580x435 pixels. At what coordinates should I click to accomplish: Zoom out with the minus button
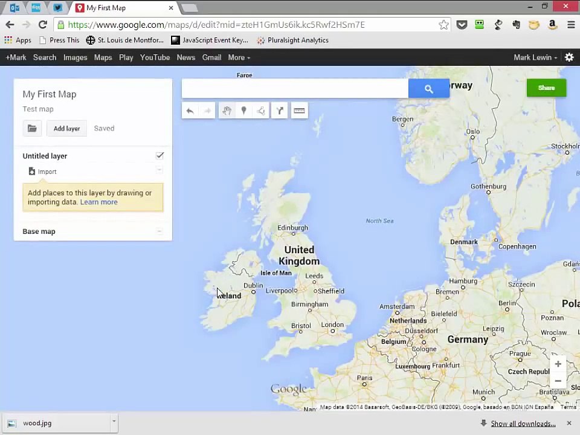point(558,381)
